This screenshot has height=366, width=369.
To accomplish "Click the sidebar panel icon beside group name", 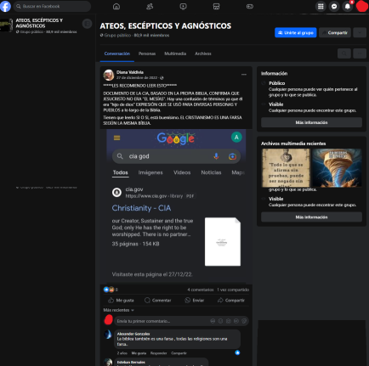I will (x=87, y=24).
